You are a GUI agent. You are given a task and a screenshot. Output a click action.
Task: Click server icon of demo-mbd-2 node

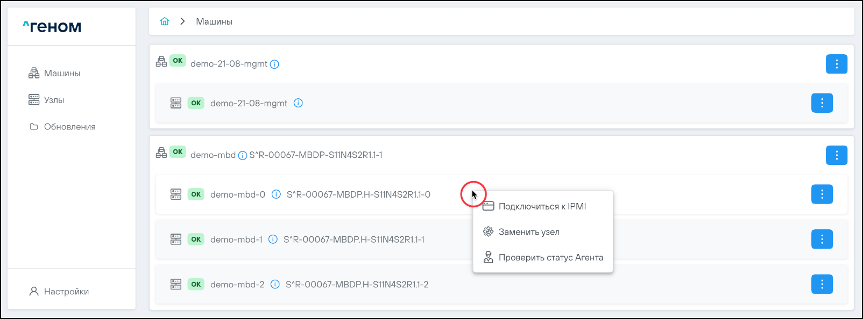pos(176,285)
